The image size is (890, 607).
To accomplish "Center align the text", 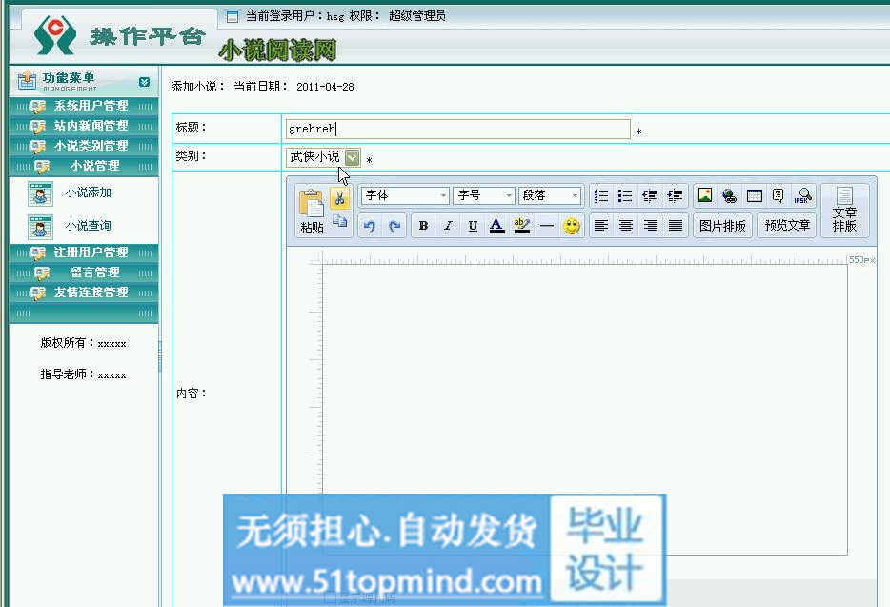I will 625,226.
